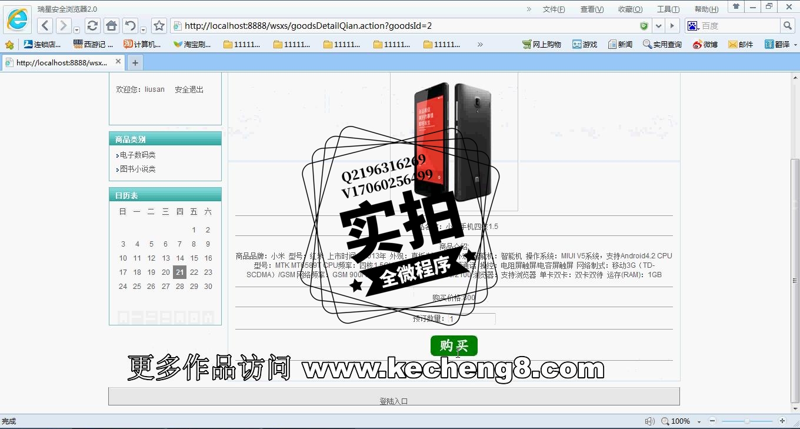Viewport: 800px width, 429px height.
Task: Open the zoom level dropdown arrow
Action: 699,422
